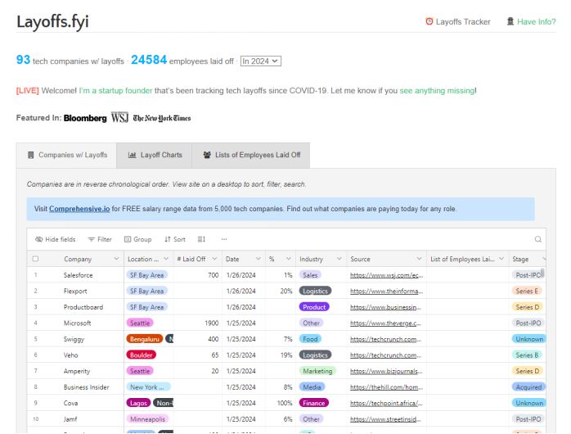Viewport: 571px width, 434px height.
Task: Click the Lagos location tag
Action: (x=138, y=404)
